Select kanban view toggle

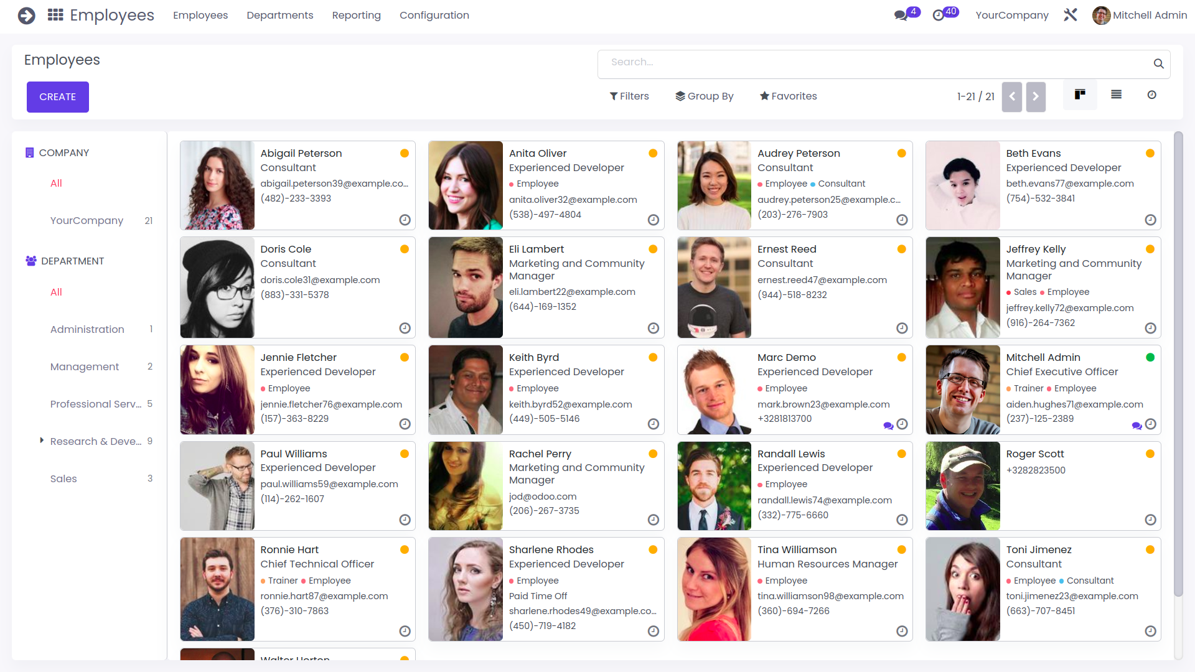1080,95
